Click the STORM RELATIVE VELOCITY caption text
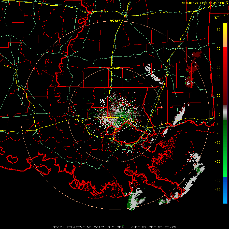229x229 pixels. [x=79, y=227]
